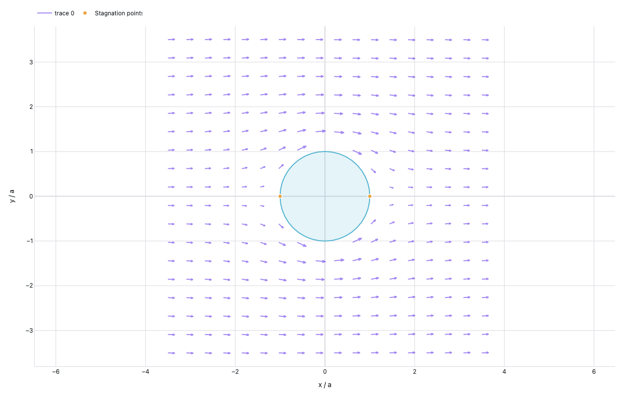Click x-axis tick label −4
The width and height of the screenshot is (635, 396).
pos(145,372)
